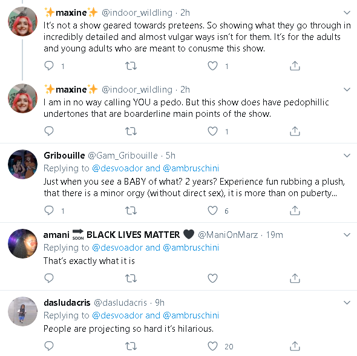Expand the more menu on dasludacris's tweet
Viewport: 357px width, 356px height.
pyautogui.click(x=347, y=303)
